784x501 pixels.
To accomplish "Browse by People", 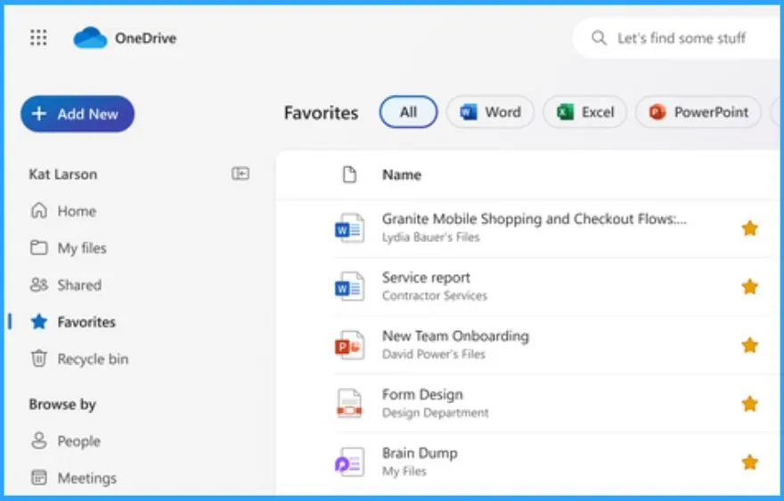I will [66, 440].
